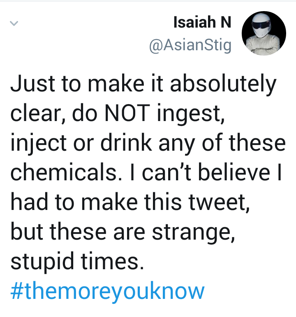Open the #themoreyouknow hashtag
The width and height of the screenshot is (296, 317).
107,291
